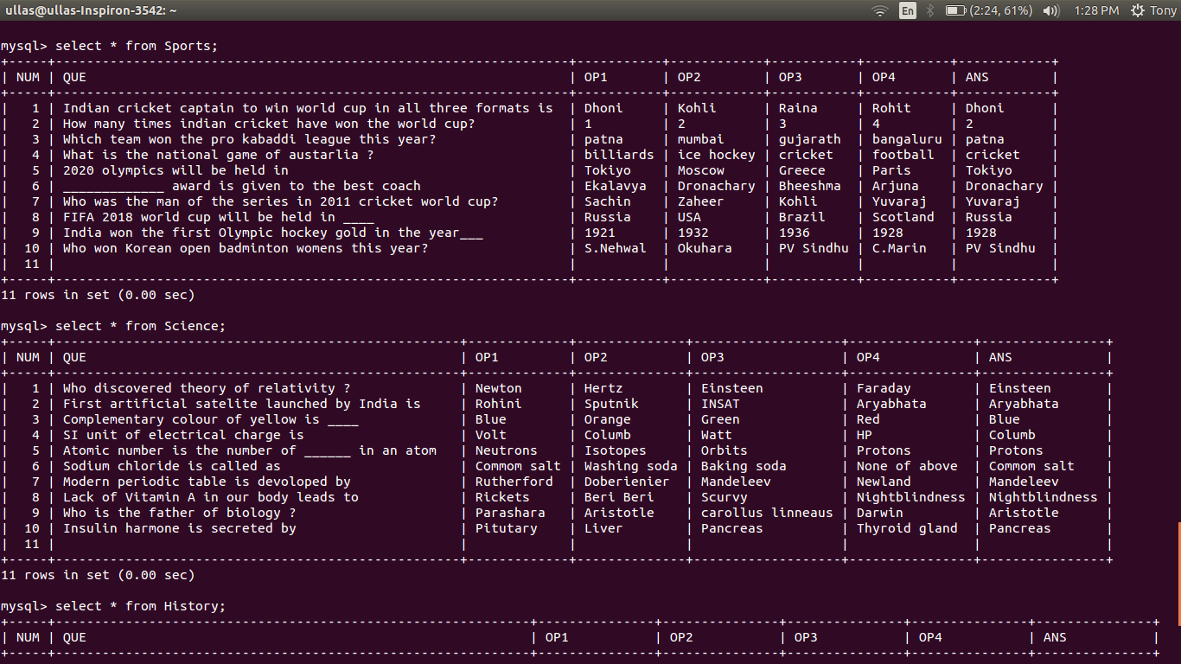Image resolution: width=1181 pixels, height=664 pixels.
Task: Click the Bluetooth icon in the system tray
Action: (929, 10)
